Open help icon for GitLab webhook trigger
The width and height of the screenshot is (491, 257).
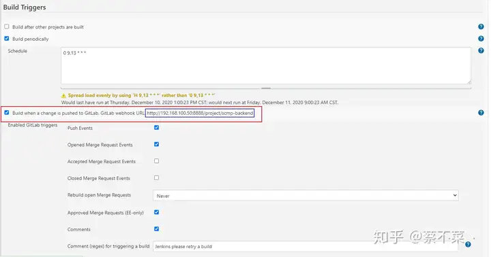point(481,113)
